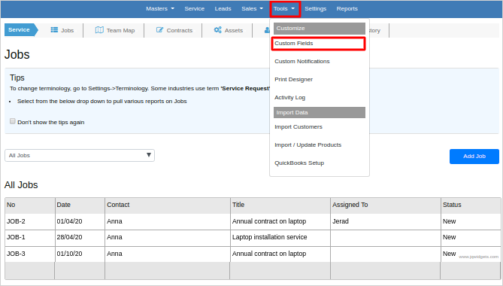Switch to the Jobs tab
This screenshot has width=503, height=286.
click(62, 30)
